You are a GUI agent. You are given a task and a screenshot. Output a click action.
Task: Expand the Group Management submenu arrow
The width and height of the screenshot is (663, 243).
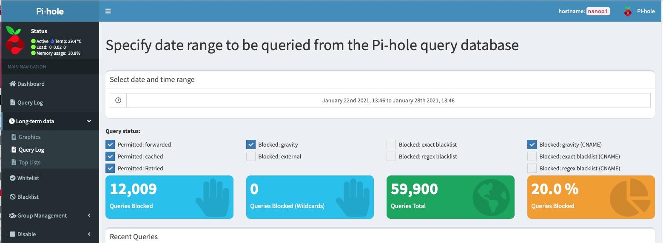[89, 215]
